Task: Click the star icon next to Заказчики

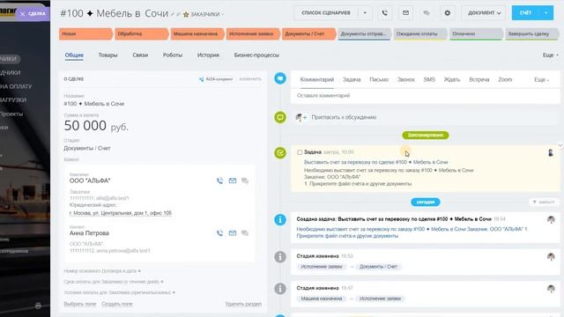Action: click(x=186, y=14)
